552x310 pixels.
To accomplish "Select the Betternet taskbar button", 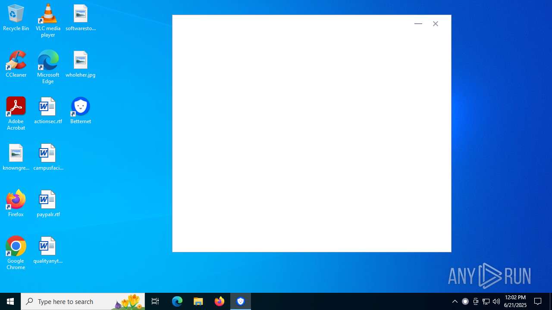I will point(241,301).
